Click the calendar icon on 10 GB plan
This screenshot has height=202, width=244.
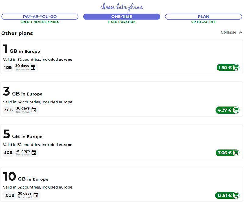click(x=36, y=195)
